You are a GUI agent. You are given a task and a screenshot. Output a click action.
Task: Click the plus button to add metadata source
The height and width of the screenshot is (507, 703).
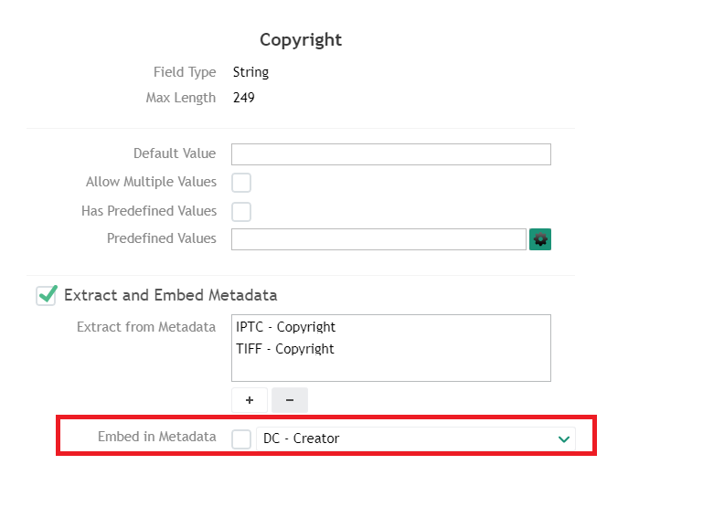click(x=250, y=400)
